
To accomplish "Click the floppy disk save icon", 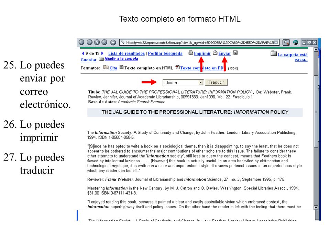I will click(x=235, y=53).
